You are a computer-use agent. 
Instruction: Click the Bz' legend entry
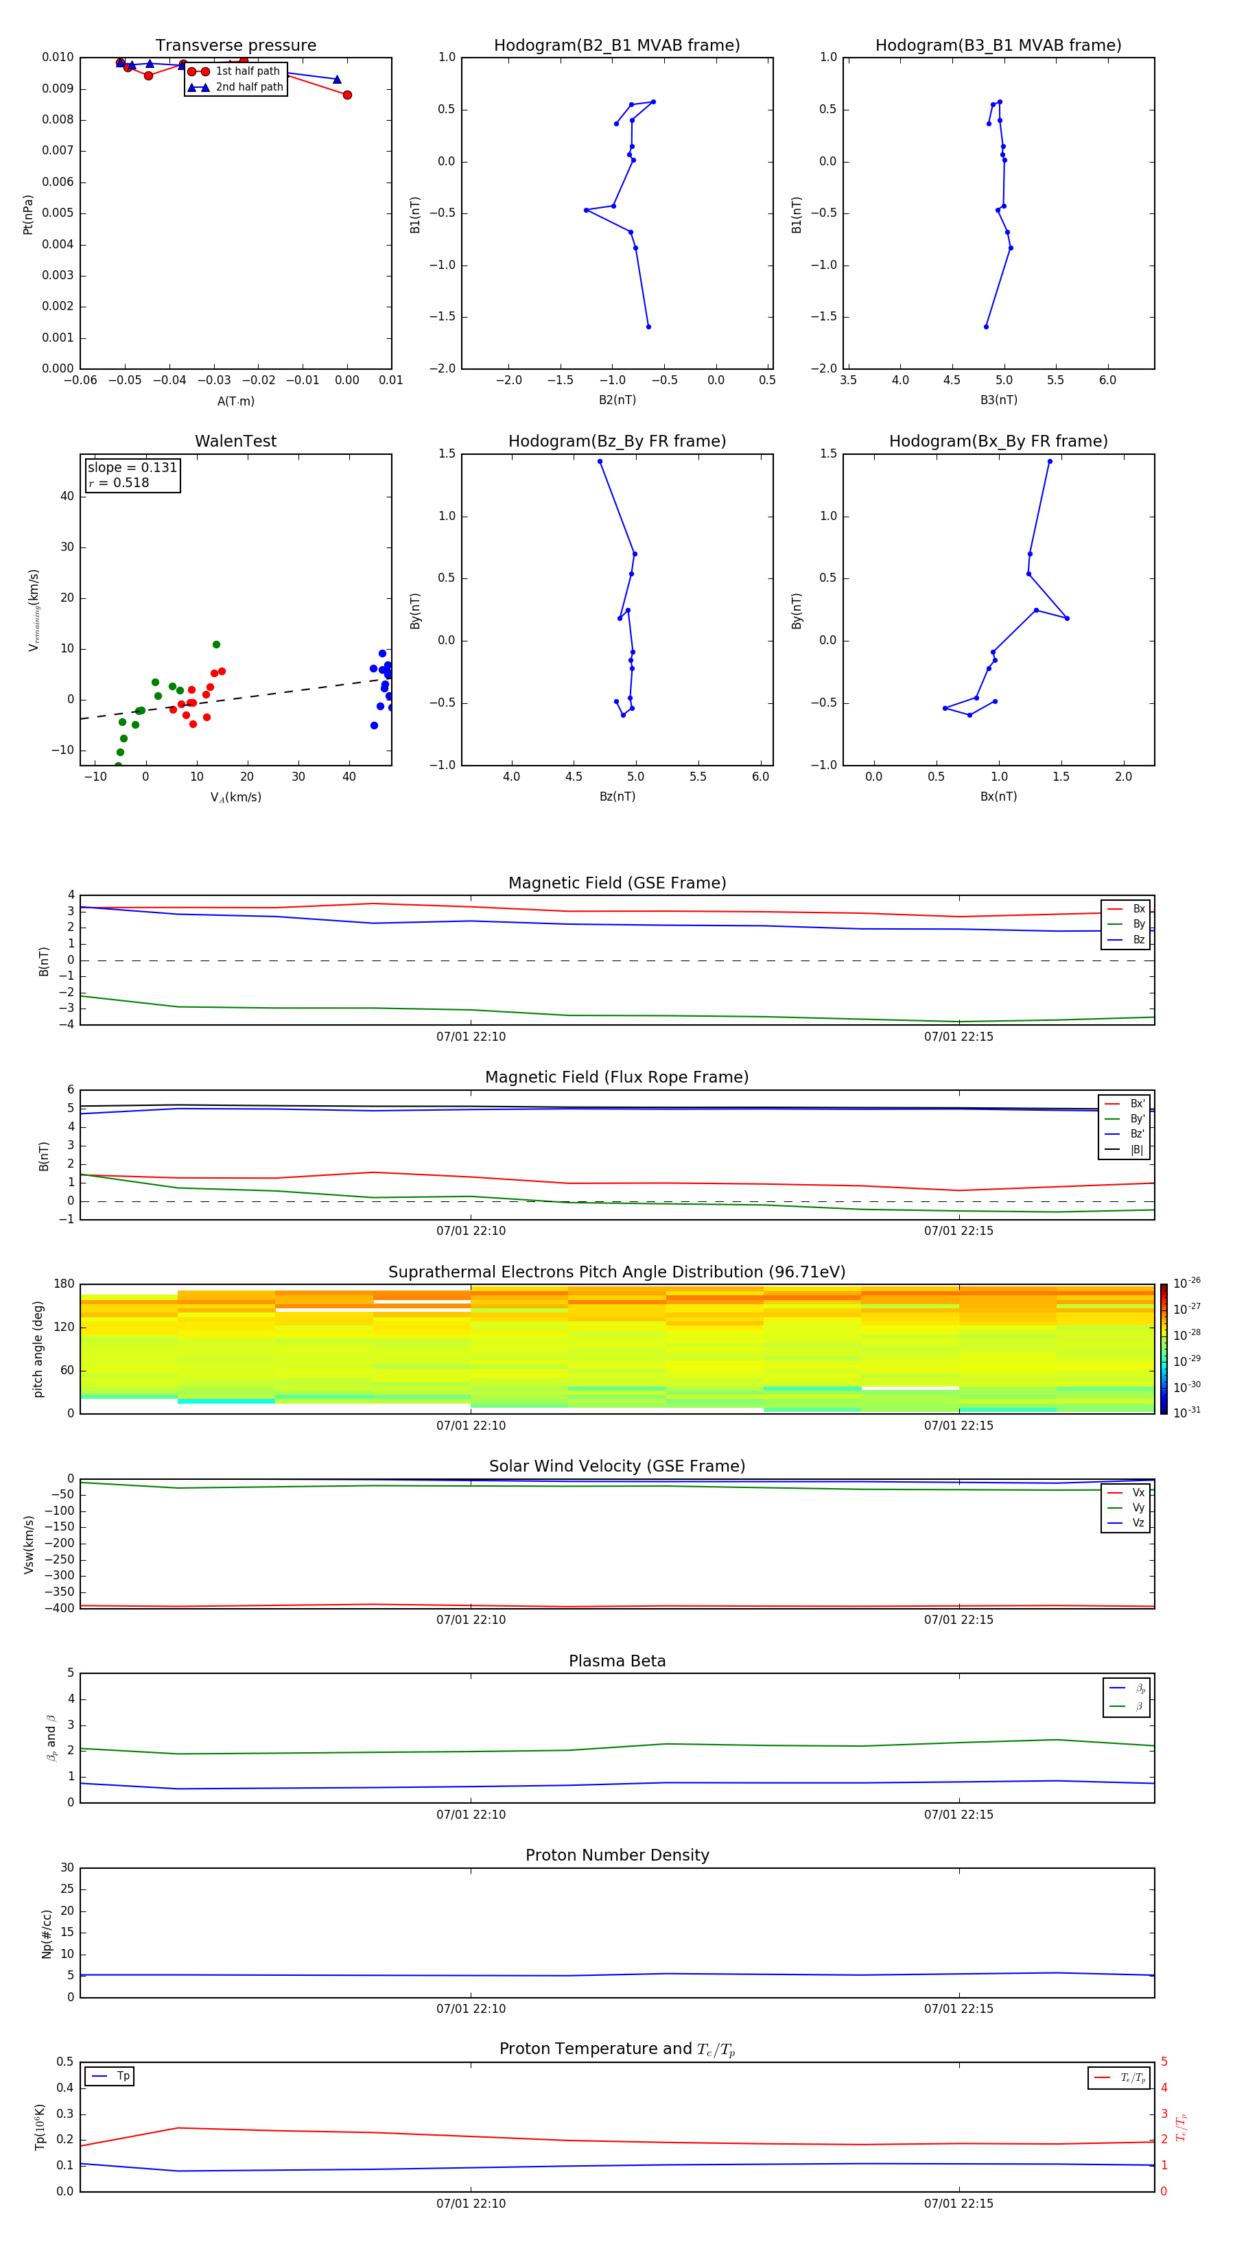[x=1125, y=1134]
